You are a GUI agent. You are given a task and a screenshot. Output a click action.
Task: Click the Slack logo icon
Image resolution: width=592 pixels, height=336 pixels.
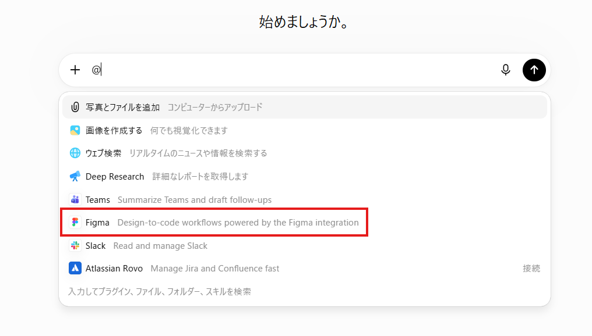(75, 245)
